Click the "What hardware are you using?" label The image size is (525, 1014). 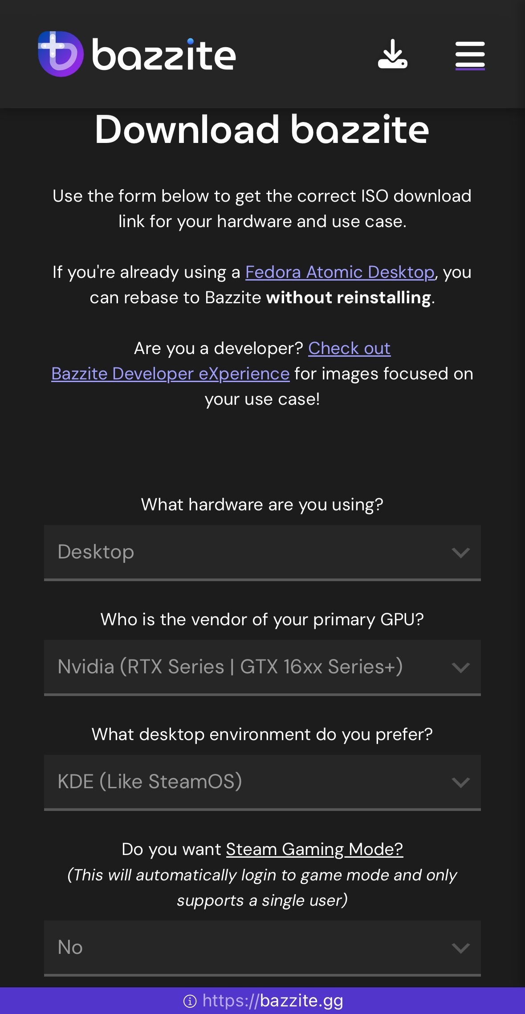tap(262, 505)
